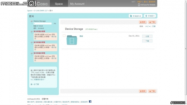The width and height of the screenshot is (187, 105).
Task: Click the Facebook icon in footer
Action: click(x=90, y=101)
